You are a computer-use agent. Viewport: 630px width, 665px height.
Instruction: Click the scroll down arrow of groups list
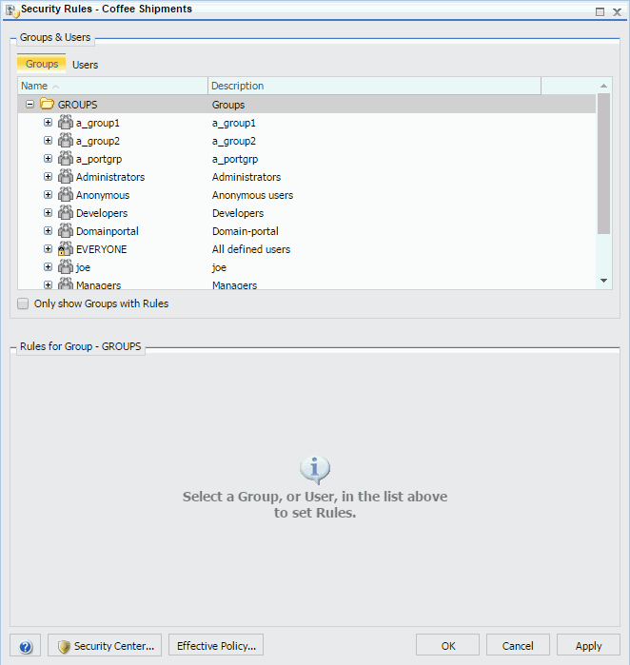tap(603, 281)
